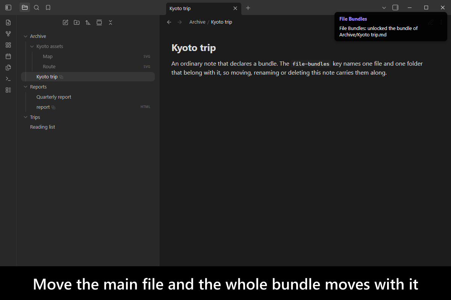
Task: Close the Obsidian window
Action: 443,7
